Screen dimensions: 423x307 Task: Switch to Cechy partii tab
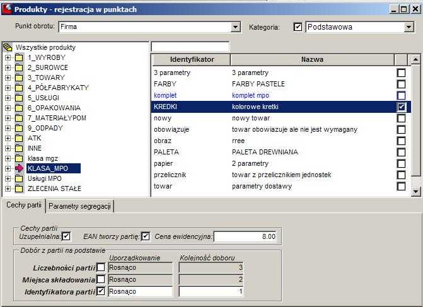tap(24, 206)
